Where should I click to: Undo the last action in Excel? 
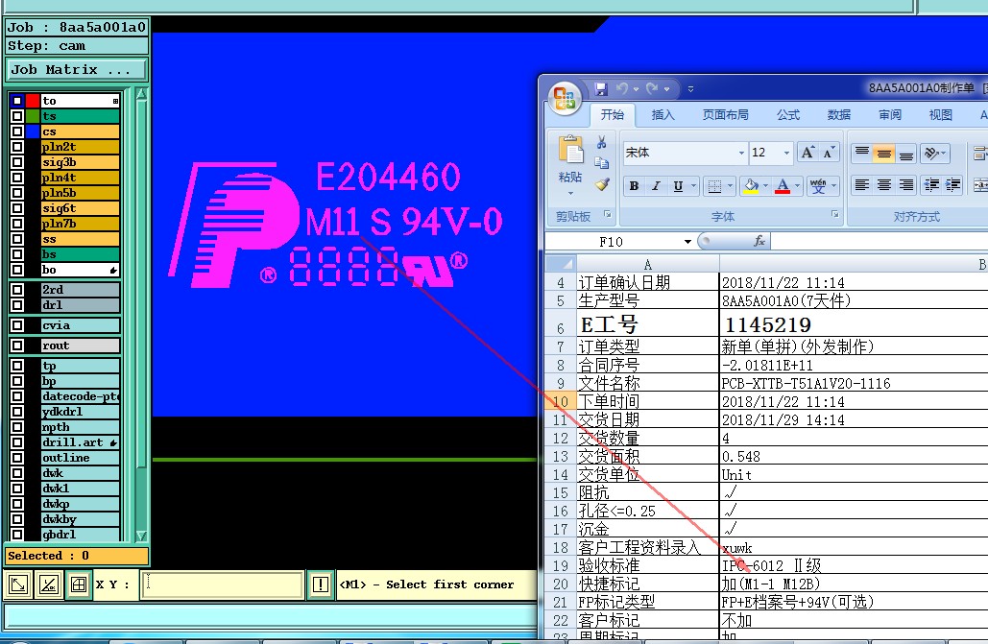622,89
